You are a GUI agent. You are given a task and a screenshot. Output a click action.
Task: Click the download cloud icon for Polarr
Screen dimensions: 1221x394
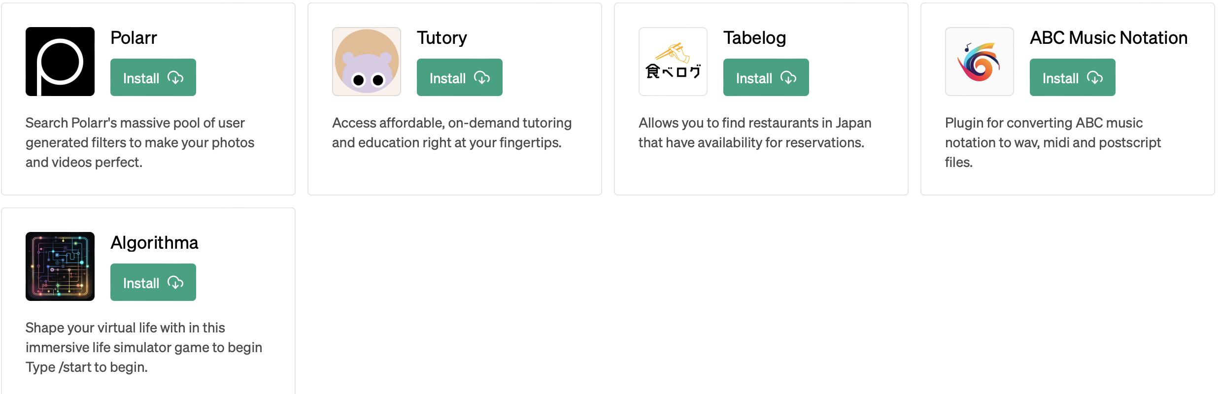coord(175,78)
